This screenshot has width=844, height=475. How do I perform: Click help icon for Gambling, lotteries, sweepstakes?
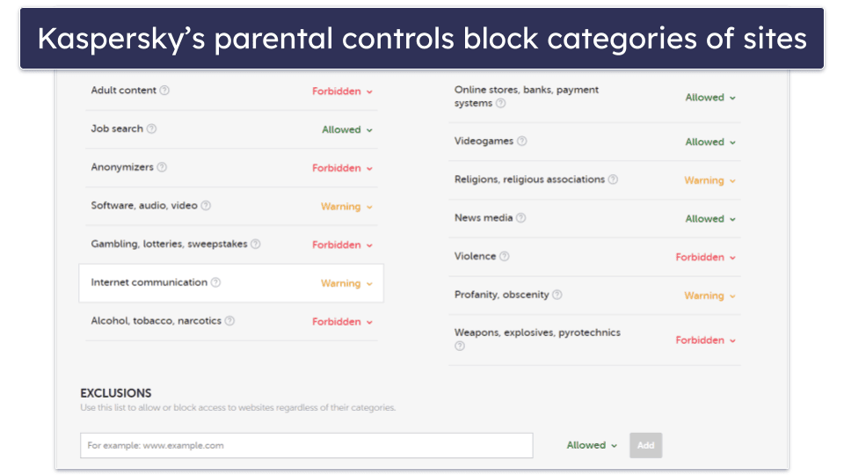(x=256, y=245)
